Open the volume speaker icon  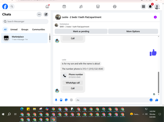(x=146, y=114)
